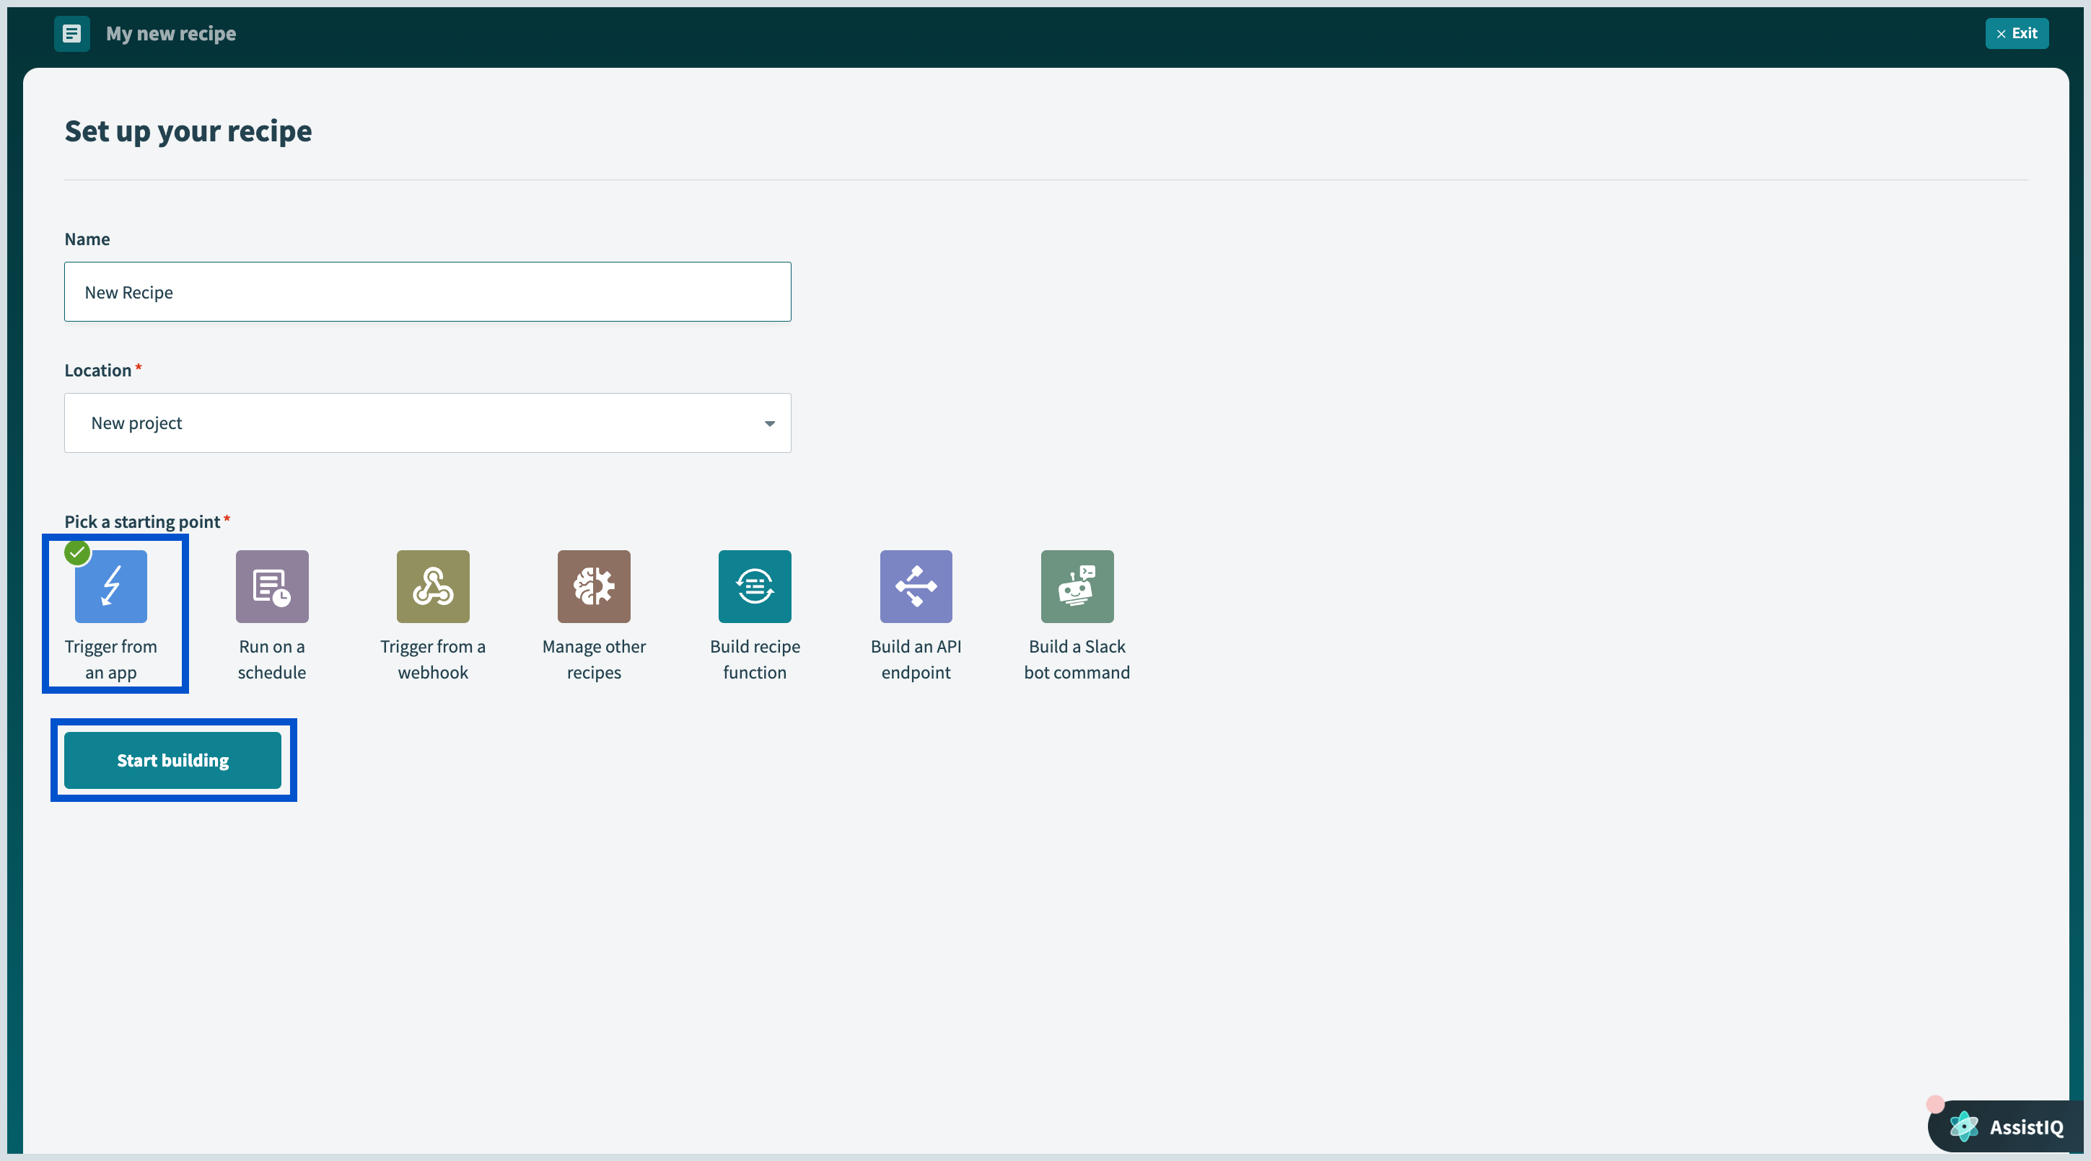Viewport: 2091px width, 1161px height.
Task: Select the "Build an API endpoint" label
Action: (x=916, y=660)
